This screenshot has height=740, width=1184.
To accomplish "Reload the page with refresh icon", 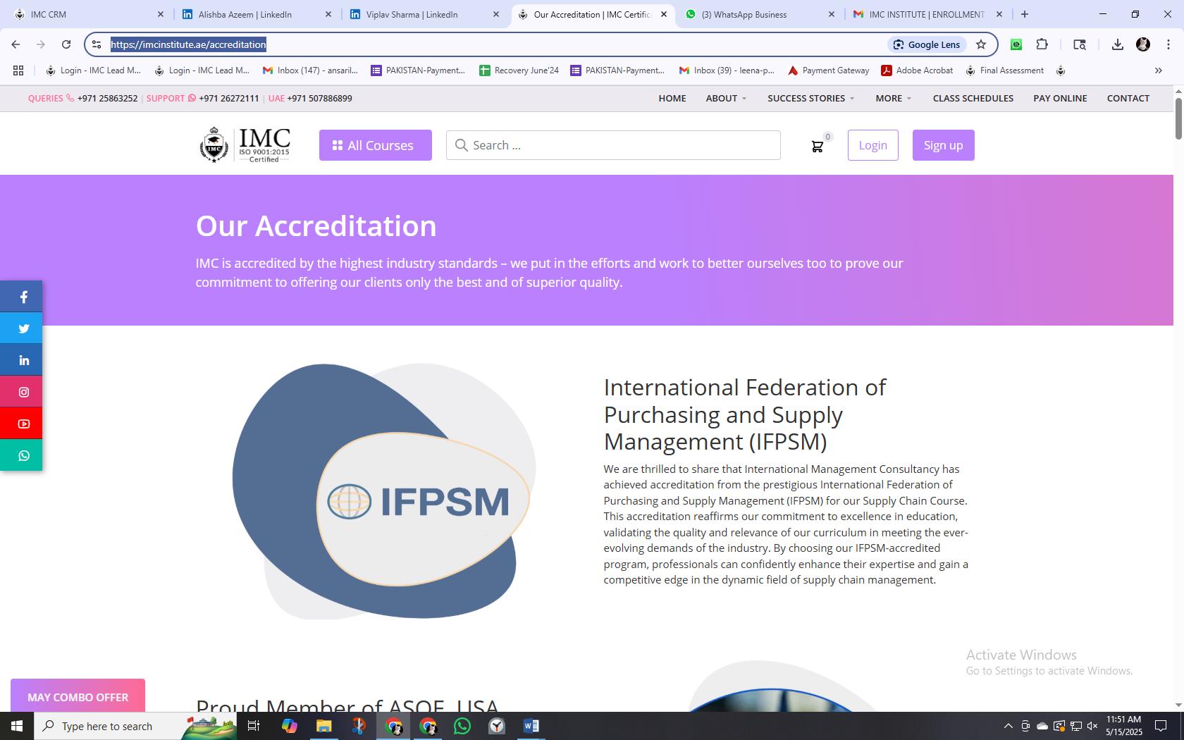I will coord(66,44).
